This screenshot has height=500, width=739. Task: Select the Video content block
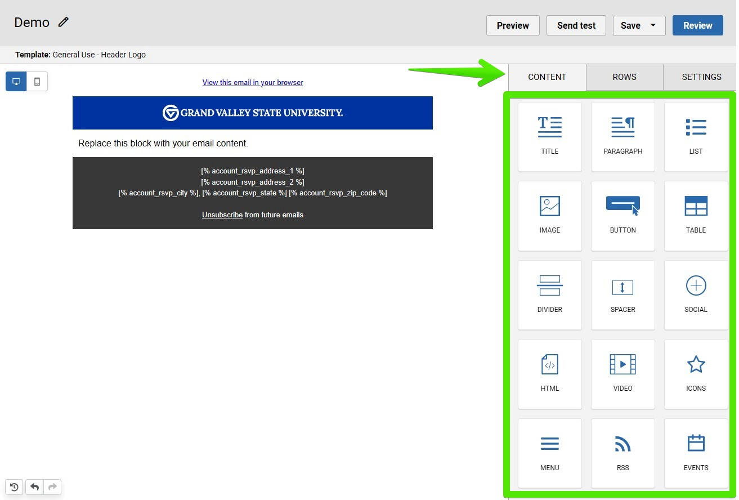click(622, 373)
